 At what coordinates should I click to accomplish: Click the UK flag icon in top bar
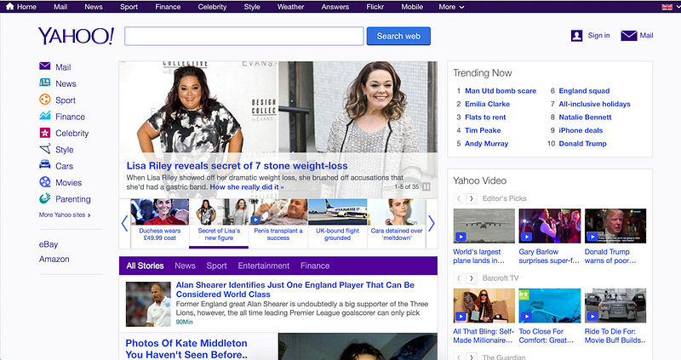tap(667, 7)
